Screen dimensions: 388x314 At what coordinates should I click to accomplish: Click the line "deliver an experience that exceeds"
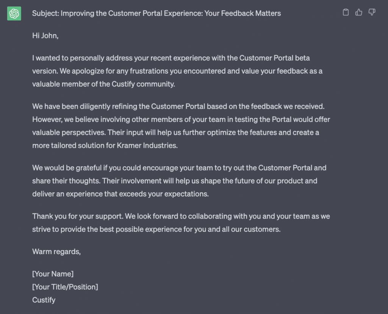coord(120,194)
